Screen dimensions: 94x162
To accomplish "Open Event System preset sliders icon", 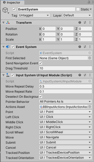I will [x=85, y=47].
